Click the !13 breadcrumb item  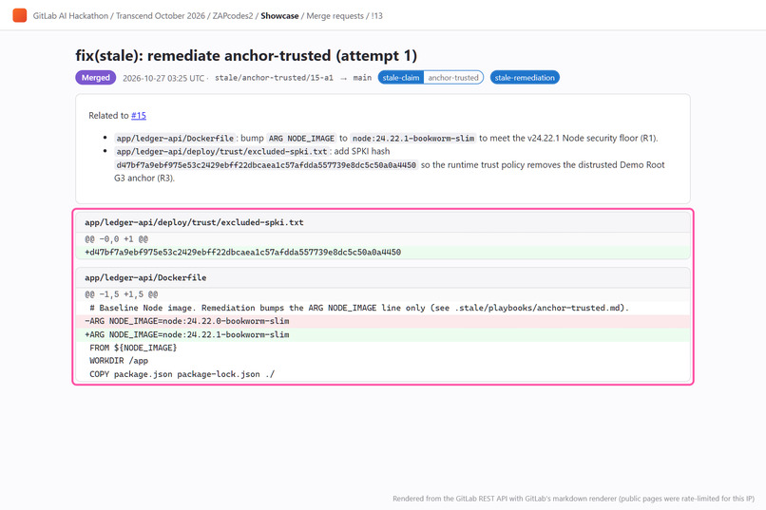(376, 15)
